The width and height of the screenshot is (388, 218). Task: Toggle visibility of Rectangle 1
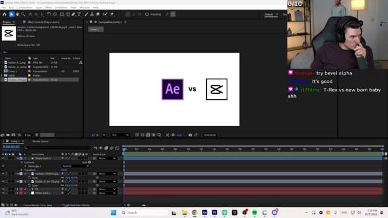(x=2, y=166)
